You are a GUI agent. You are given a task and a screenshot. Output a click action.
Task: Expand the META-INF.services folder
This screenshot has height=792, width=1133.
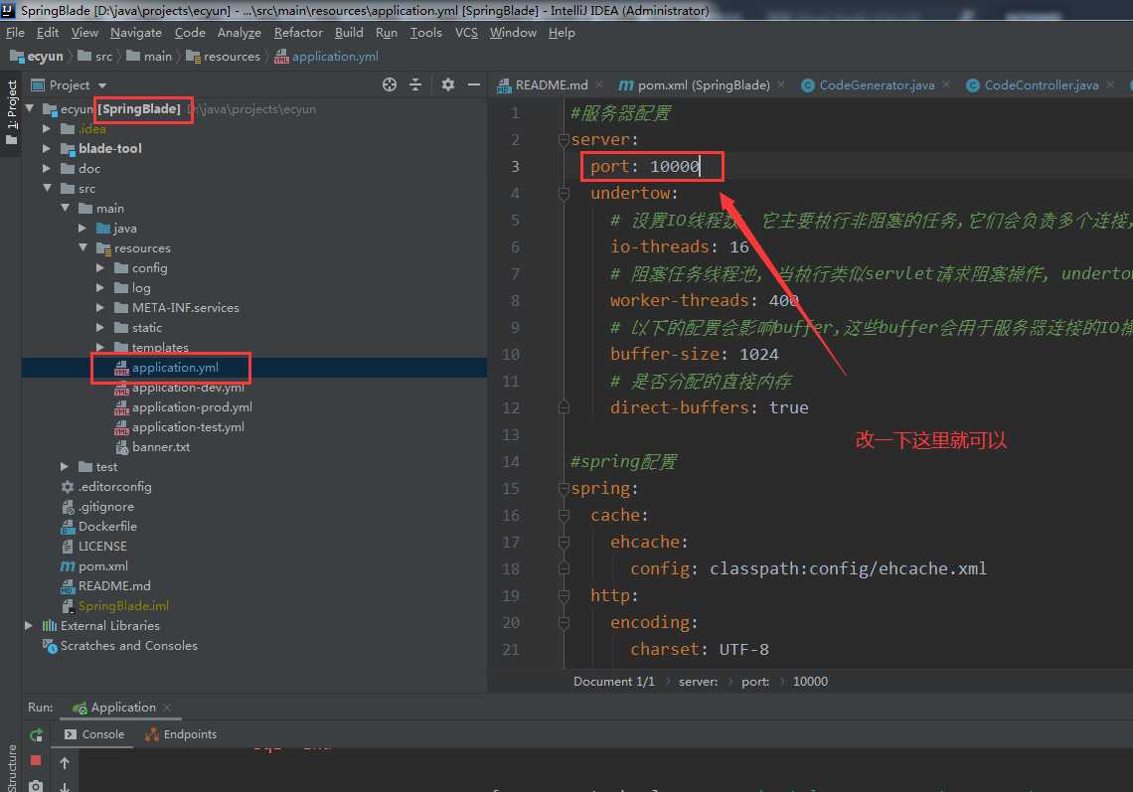click(x=100, y=308)
